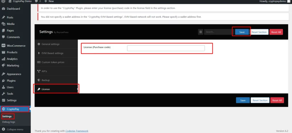Open the WooCommerce menu label
Viewport: 292px width, 133px height.
pos(16,46)
